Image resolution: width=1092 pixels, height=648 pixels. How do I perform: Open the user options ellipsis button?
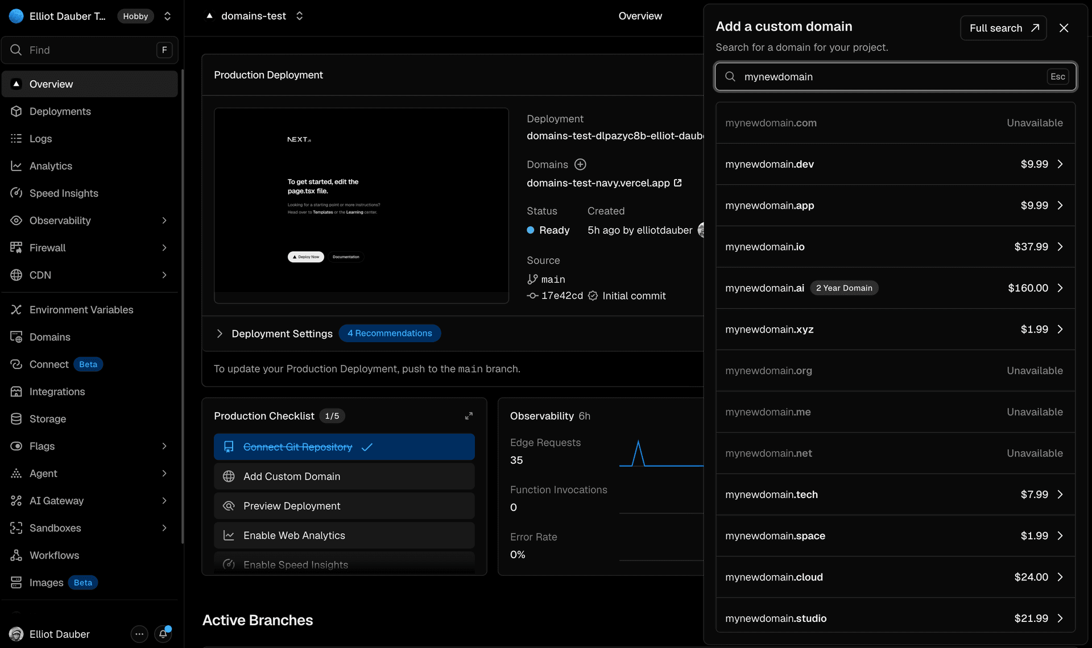tap(139, 634)
